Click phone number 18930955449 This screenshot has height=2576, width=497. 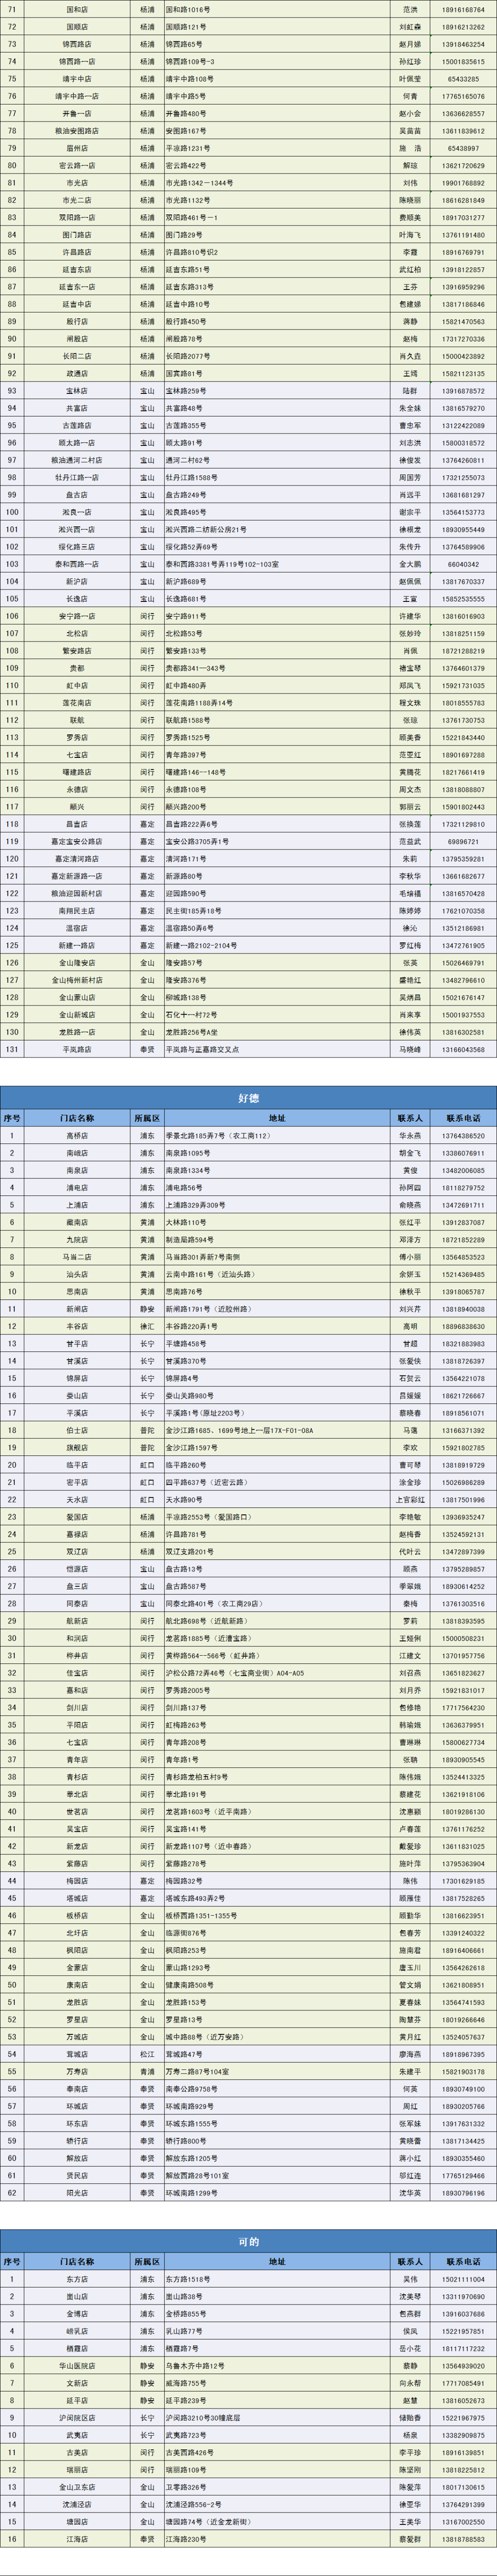click(463, 530)
